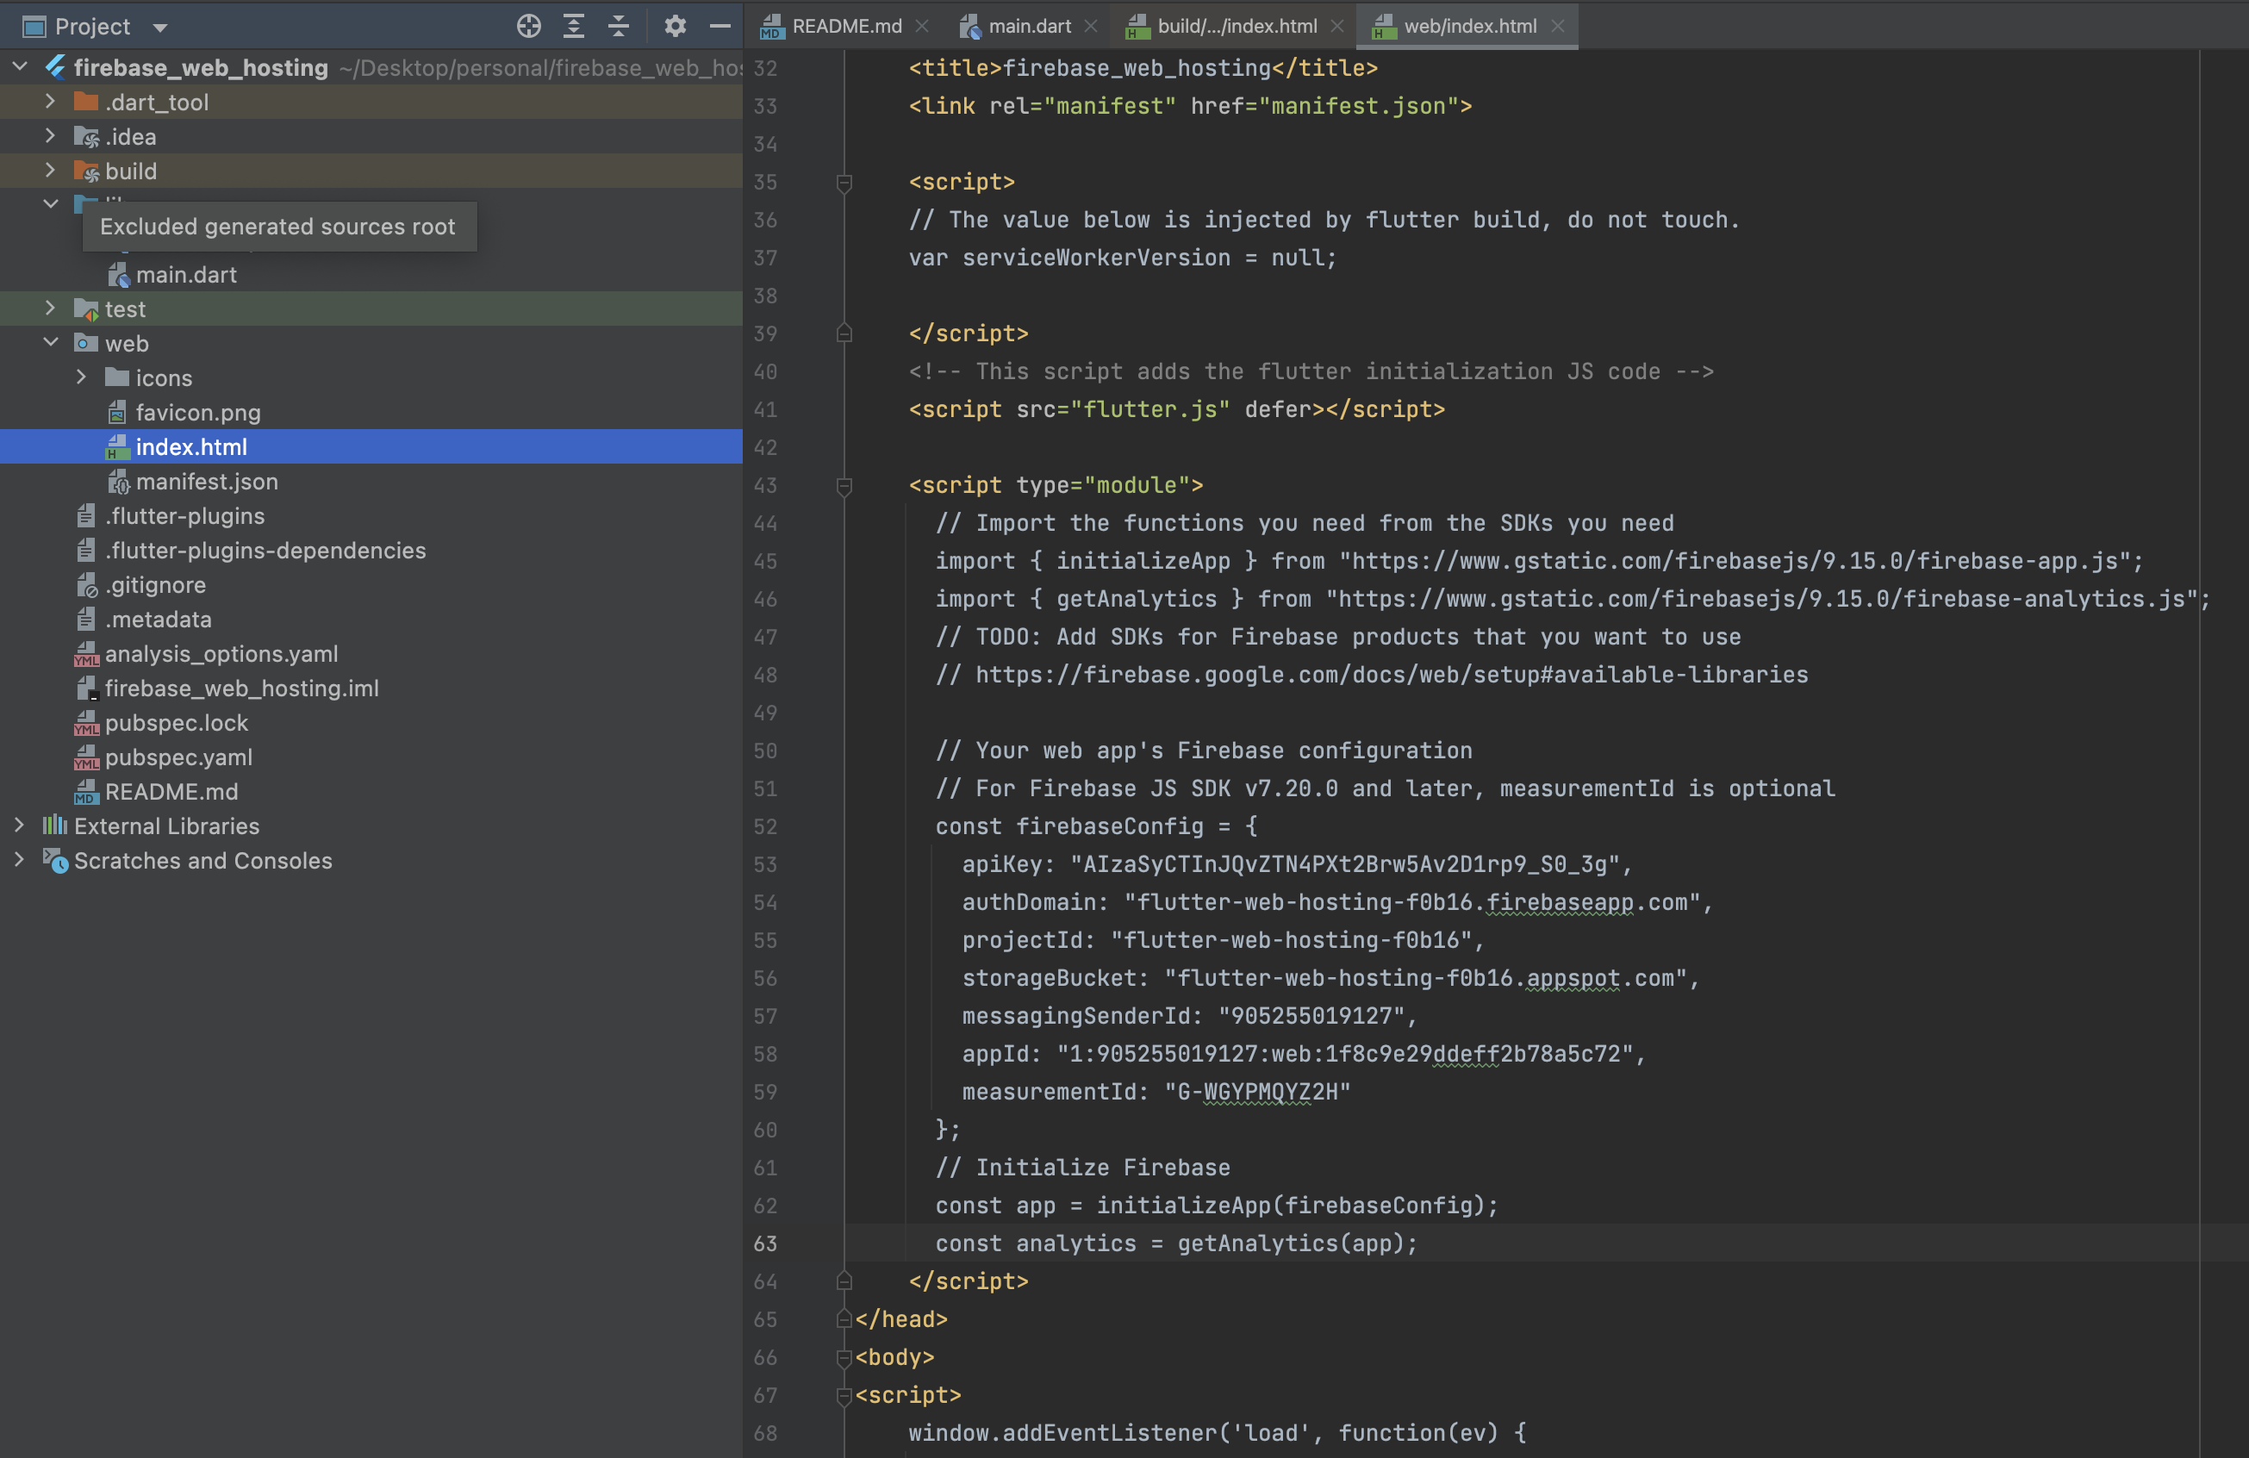Viewport: 2249px width, 1458px height.
Task: Close the main.dart editor tab
Action: [1092, 27]
